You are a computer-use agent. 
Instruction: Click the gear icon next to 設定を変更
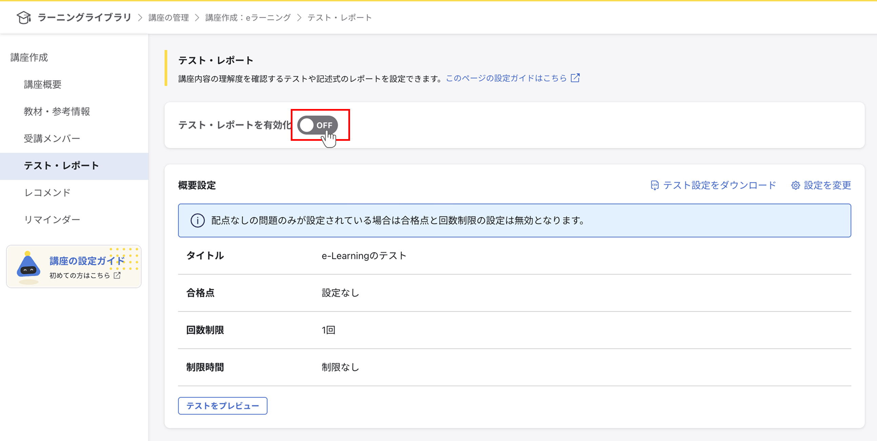pos(796,185)
